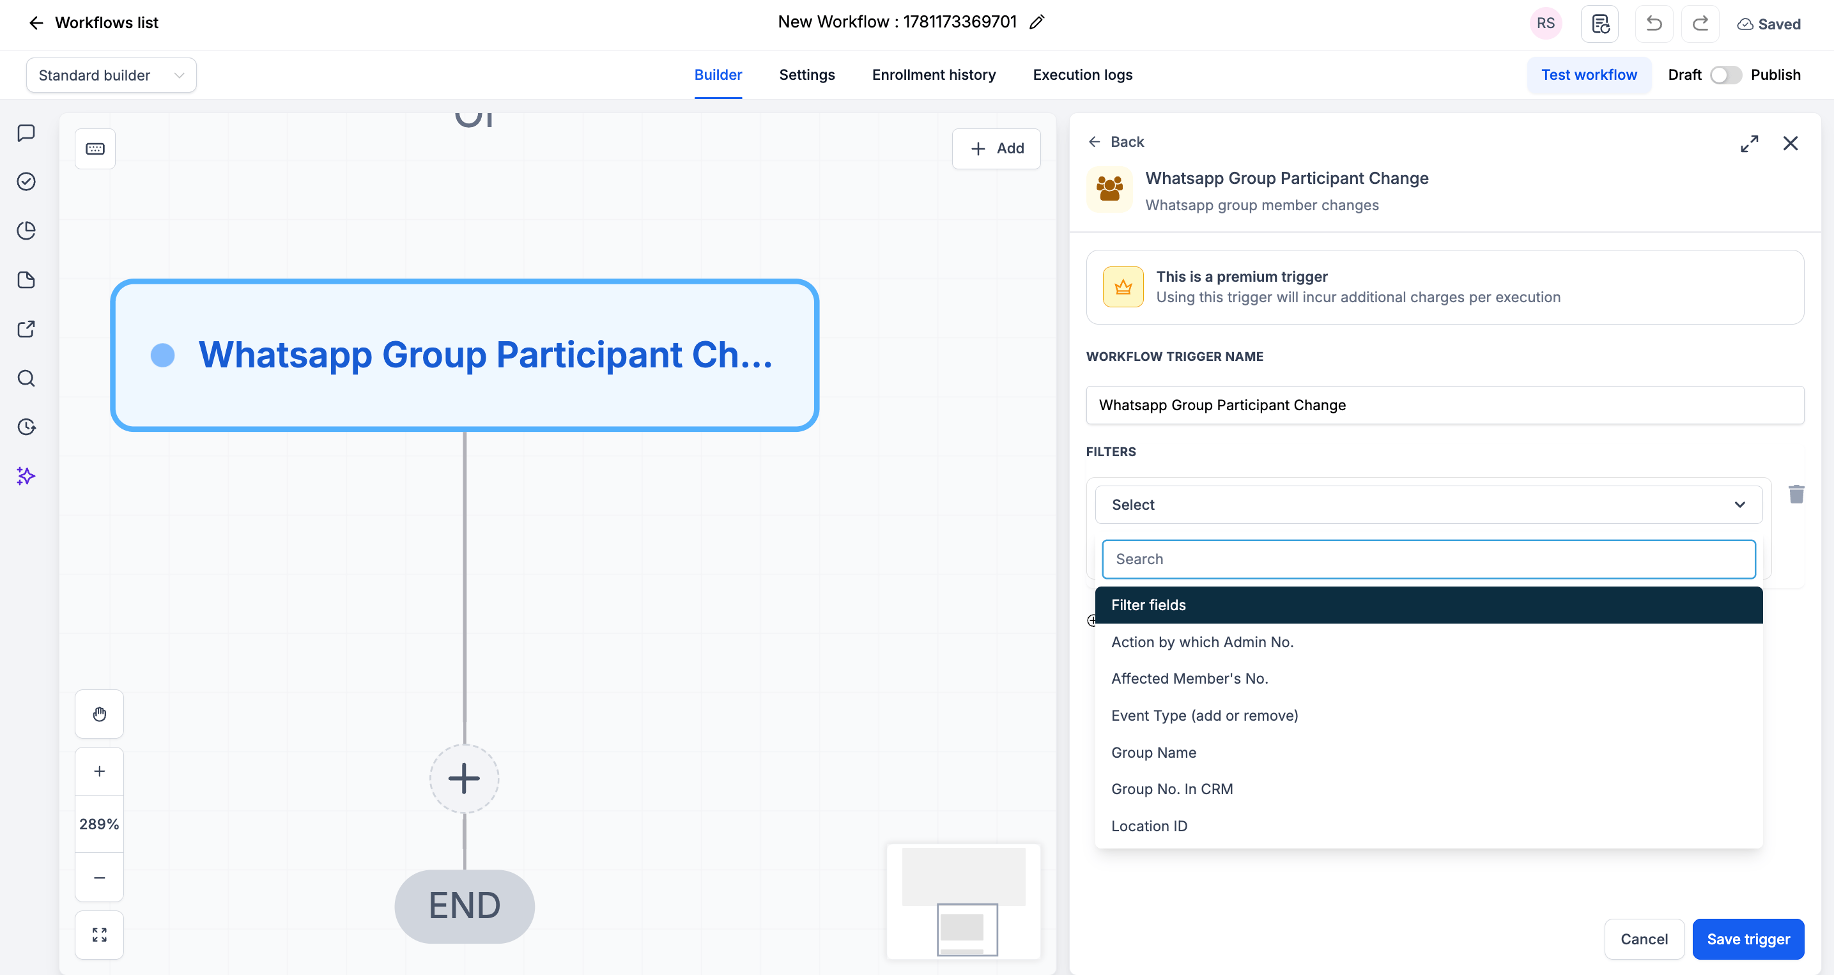Switch to Settings tab
This screenshot has width=1834, height=975.
tap(806, 75)
